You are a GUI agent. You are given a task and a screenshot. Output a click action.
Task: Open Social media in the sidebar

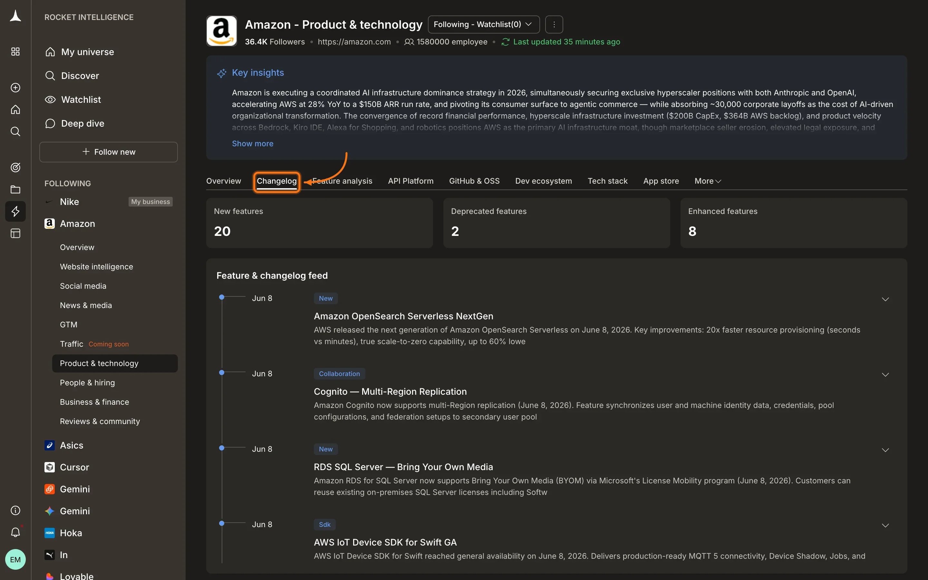[x=83, y=286]
